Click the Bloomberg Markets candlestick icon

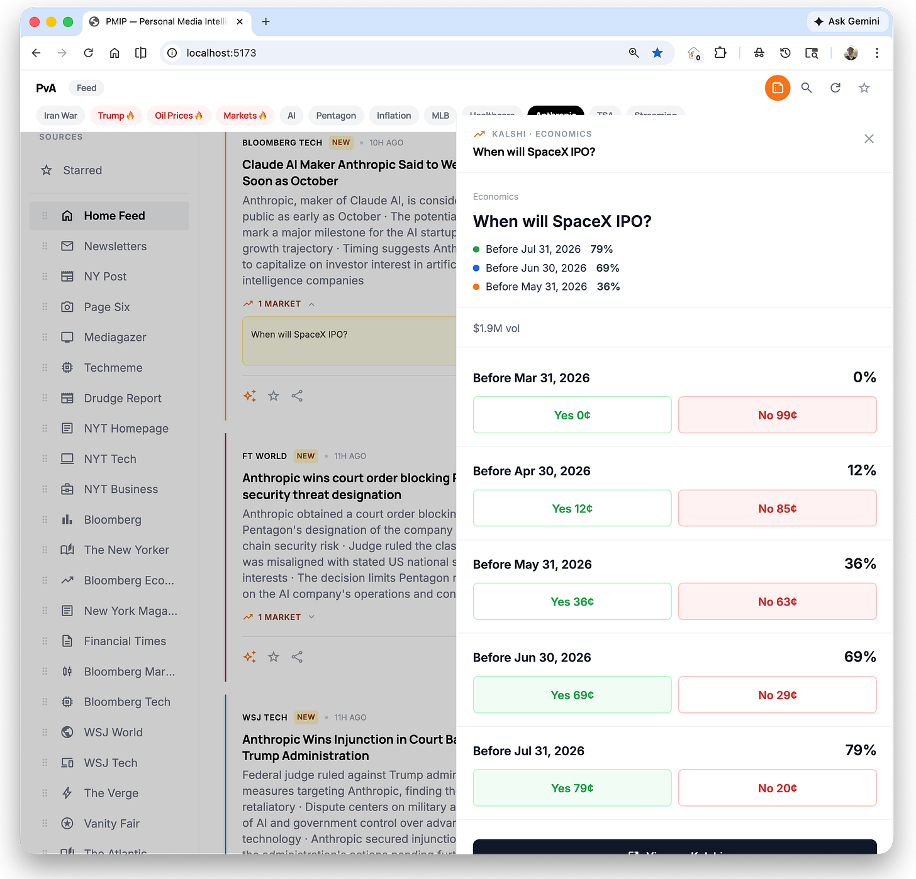(67, 672)
